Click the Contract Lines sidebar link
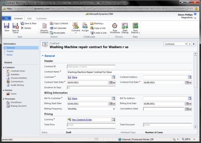201x143 pixels. click(18, 71)
